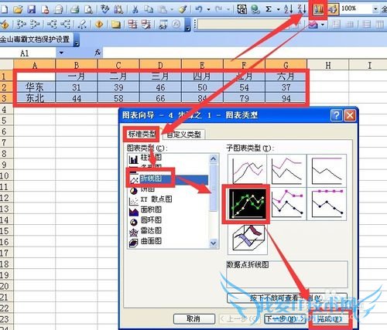Select 曲面图 chart type
This screenshot has height=330, width=387.
[151, 241]
